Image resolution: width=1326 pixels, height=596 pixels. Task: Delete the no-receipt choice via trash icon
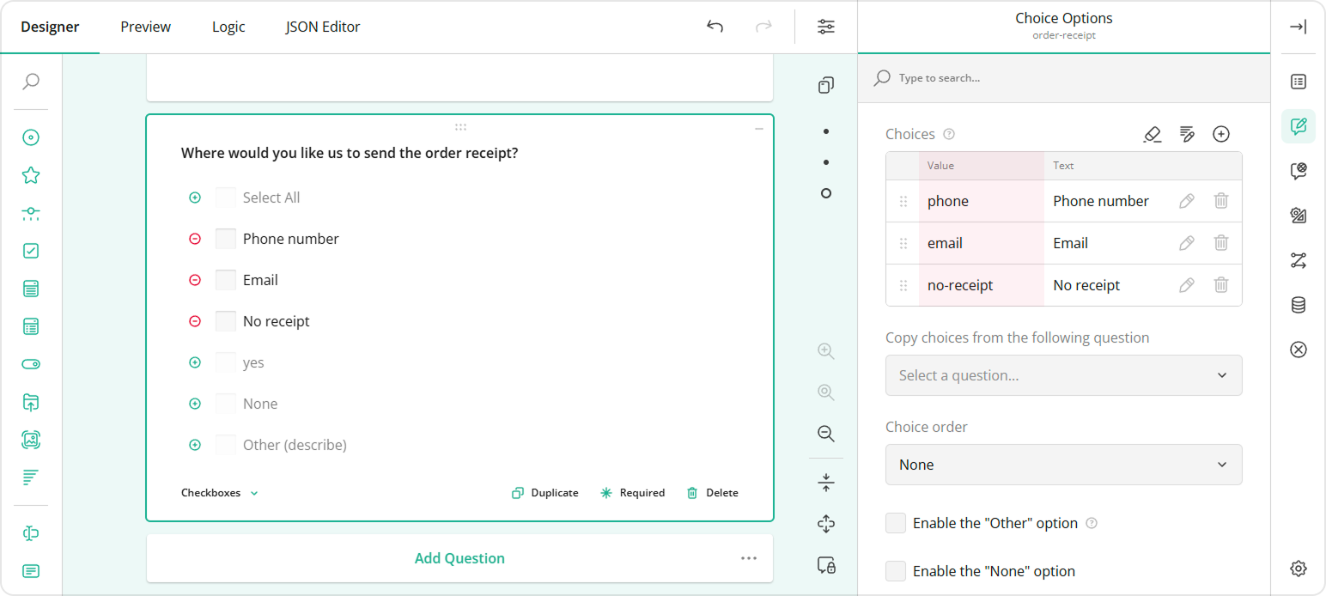pos(1221,284)
